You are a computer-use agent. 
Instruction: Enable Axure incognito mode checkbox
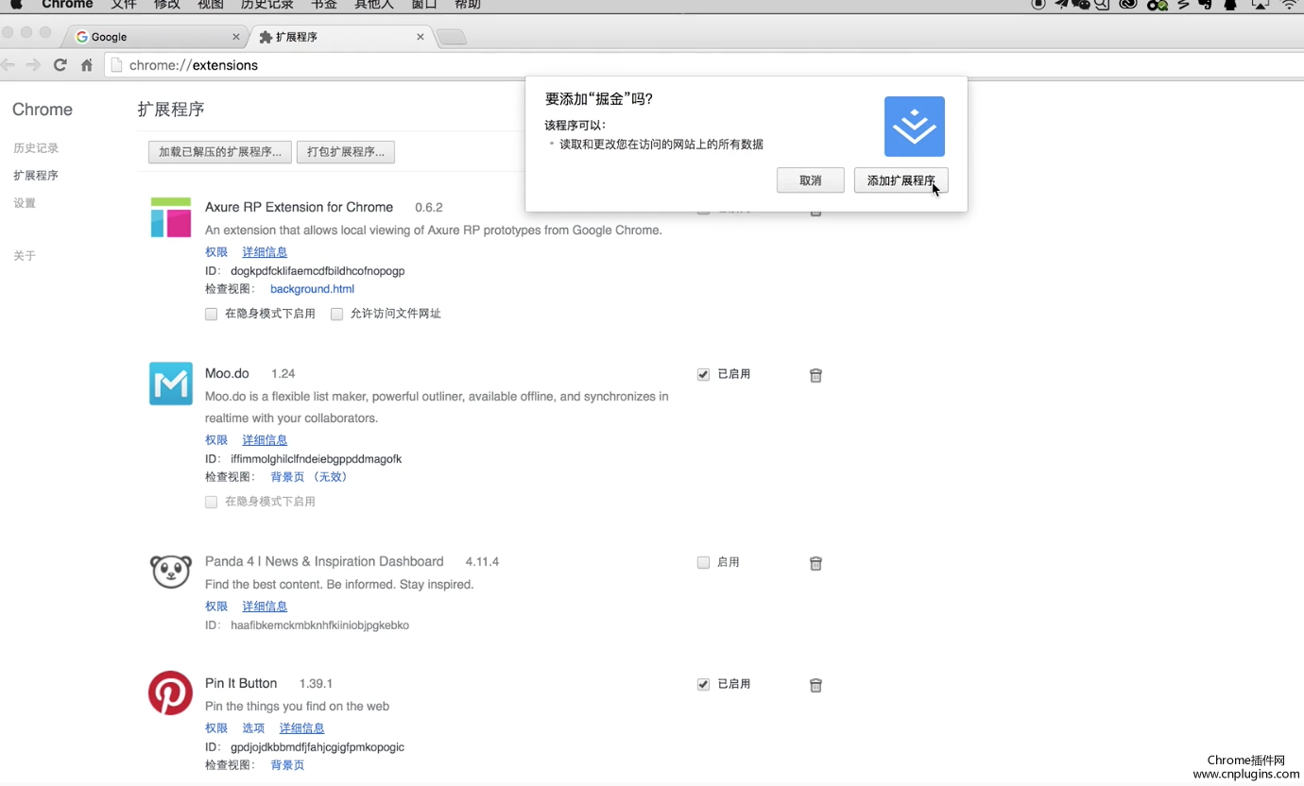212,314
